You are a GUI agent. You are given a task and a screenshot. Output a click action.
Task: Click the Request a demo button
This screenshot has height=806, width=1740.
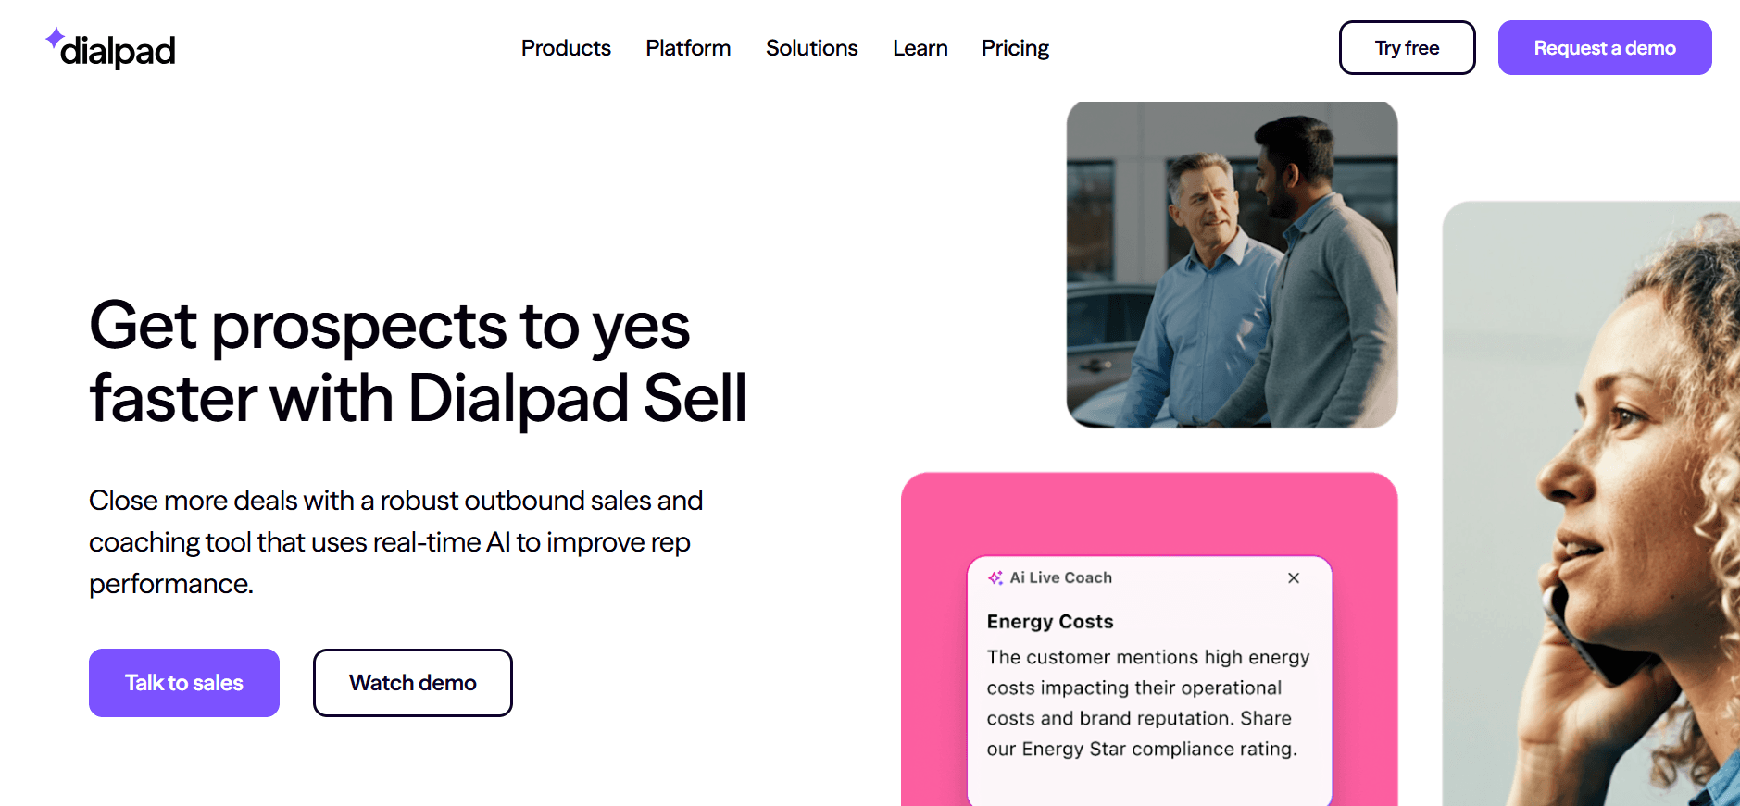click(x=1605, y=47)
